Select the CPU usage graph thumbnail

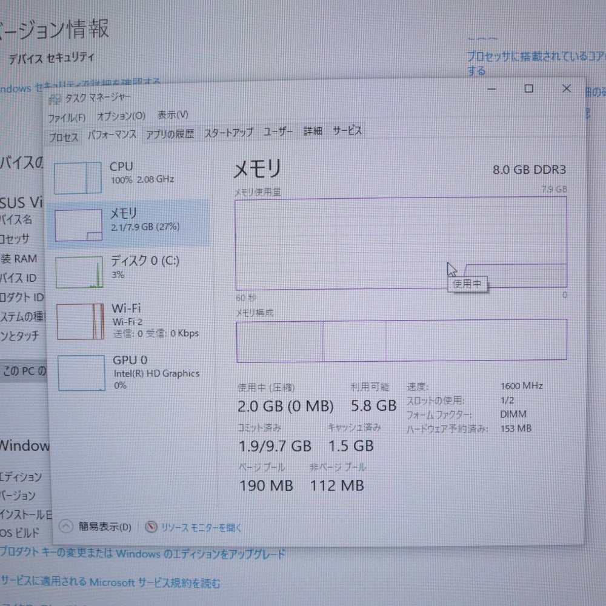[x=78, y=178]
